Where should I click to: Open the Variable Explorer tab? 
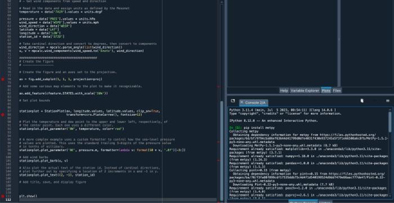tap(305, 91)
